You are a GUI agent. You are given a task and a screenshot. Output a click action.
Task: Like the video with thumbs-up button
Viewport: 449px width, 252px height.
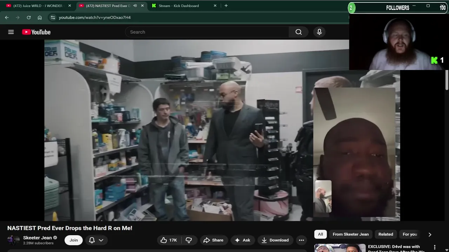tap(169, 240)
